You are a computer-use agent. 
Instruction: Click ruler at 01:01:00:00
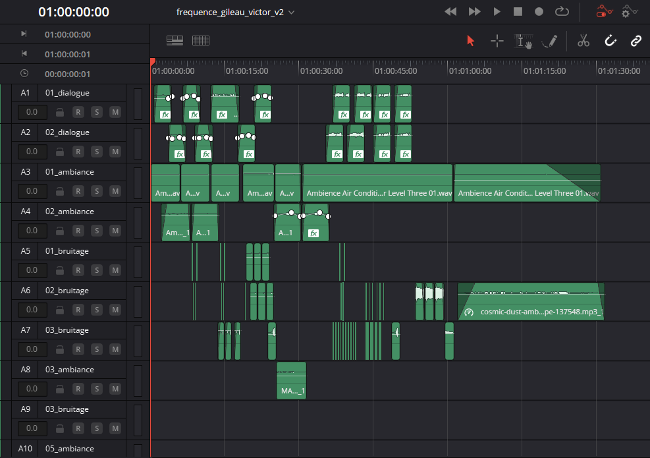pyautogui.click(x=470, y=71)
